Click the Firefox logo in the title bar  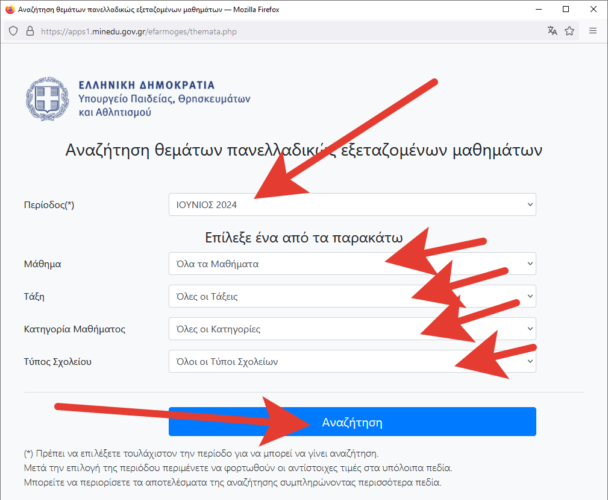point(10,9)
